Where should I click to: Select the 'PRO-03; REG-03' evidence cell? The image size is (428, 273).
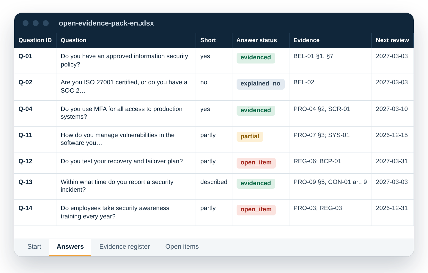pyautogui.click(x=330, y=213)
